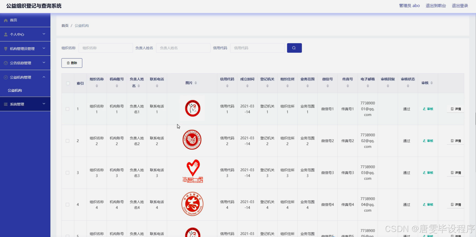Click the 个人中心 user icon
This screenshot has width=476, height=237.
tap(6, 34)
